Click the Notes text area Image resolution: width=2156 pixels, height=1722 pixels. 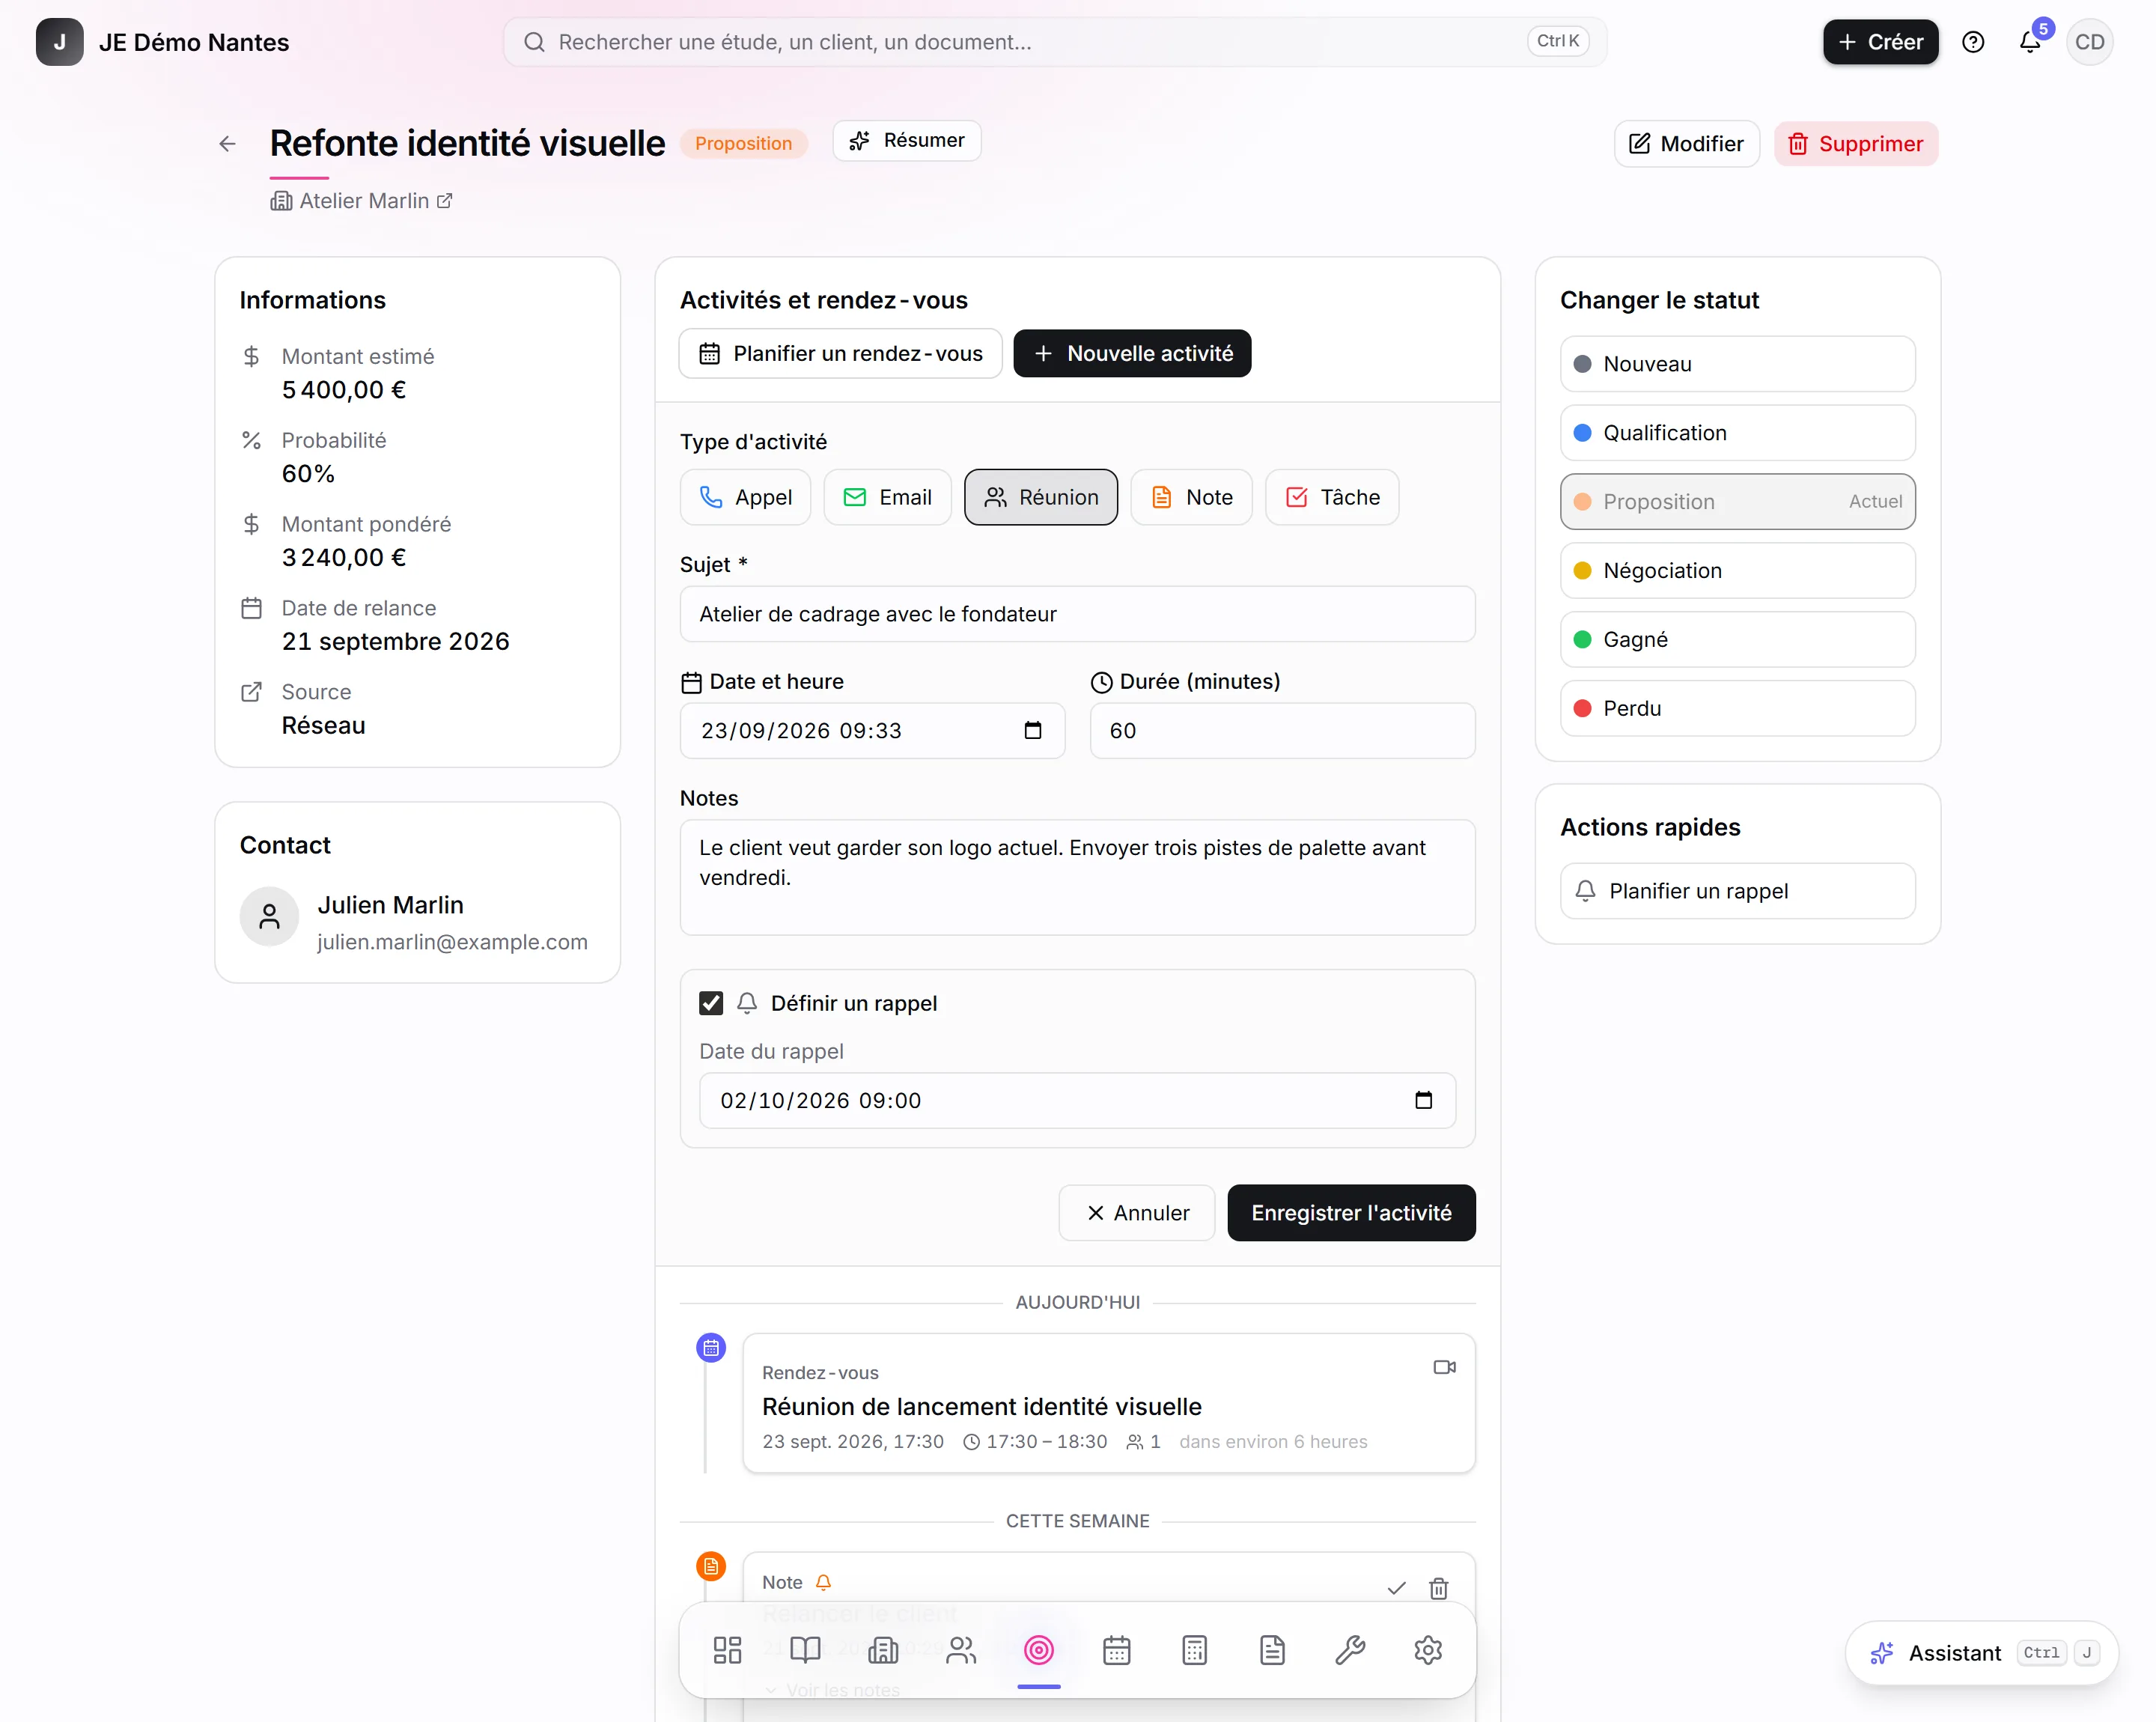tap(1078, 878)
